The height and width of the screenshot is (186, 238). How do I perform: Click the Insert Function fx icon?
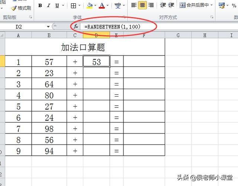tap(76, 26)
